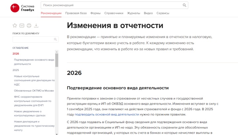Send document by email envelope icon
The width and height of the screenshot is (238, 135).
[22, 26]
